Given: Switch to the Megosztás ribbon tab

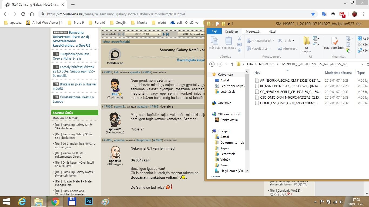Looking at the screenshot, I should (x=253, y=32).
